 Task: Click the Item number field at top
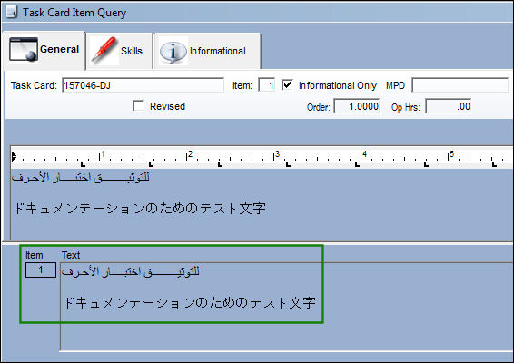tap(266, 85)
